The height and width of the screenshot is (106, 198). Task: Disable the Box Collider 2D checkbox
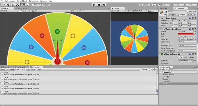165,54
